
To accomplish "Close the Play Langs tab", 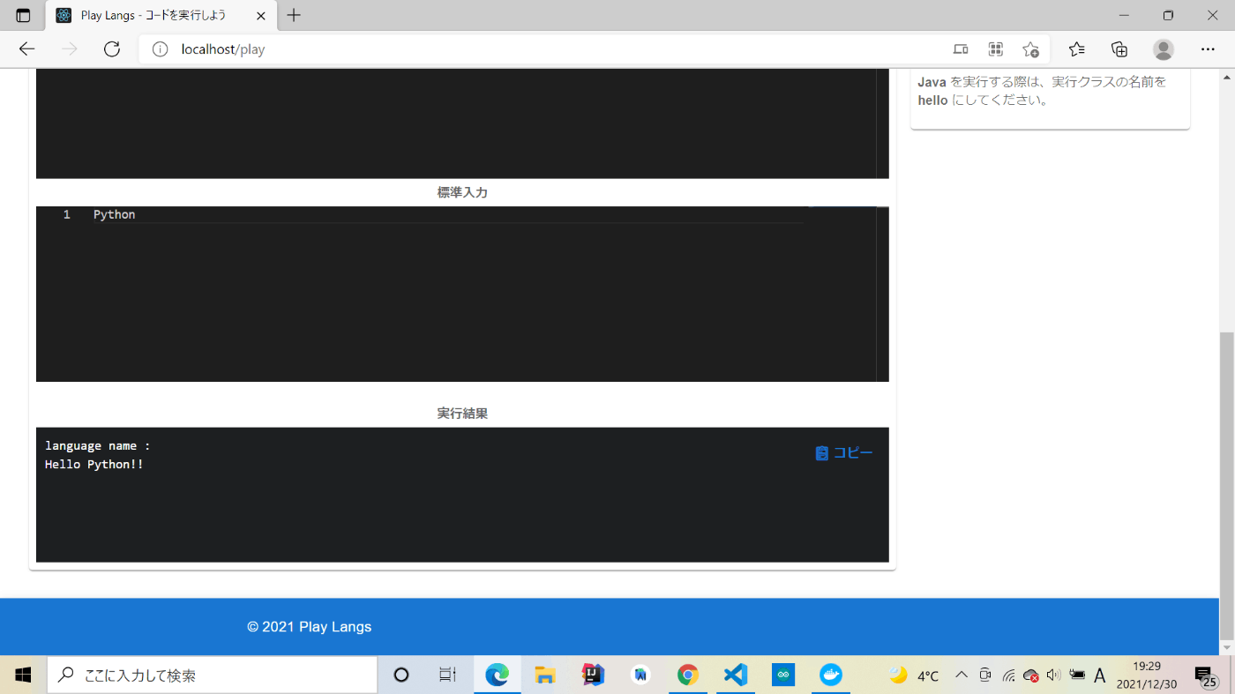I will [260, 16].
